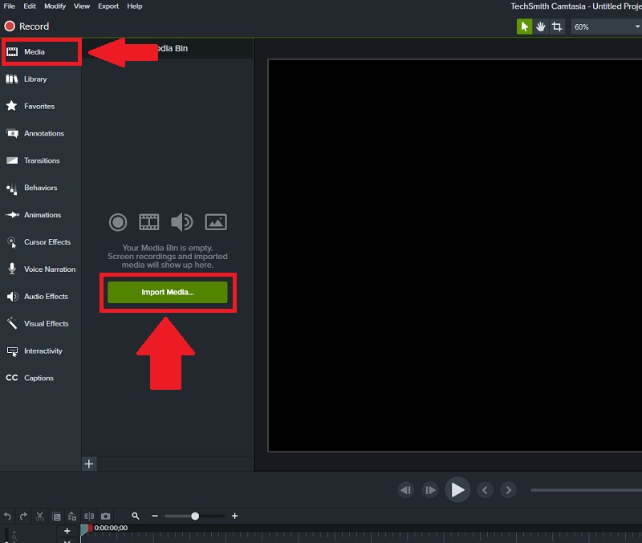Screen dimensions: 642x543
Task: Click the redo arrow icon
Action: [x=23, y=516]
